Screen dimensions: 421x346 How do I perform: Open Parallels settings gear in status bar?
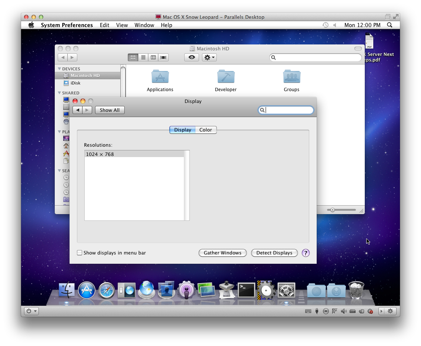coord(390,311)
